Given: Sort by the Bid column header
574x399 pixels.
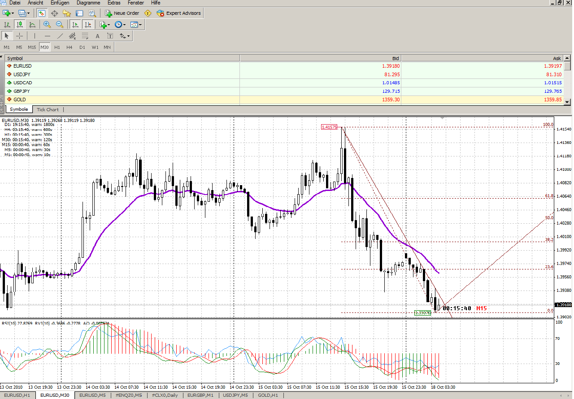Looking at the screenshot, I should tap(321, 58).
